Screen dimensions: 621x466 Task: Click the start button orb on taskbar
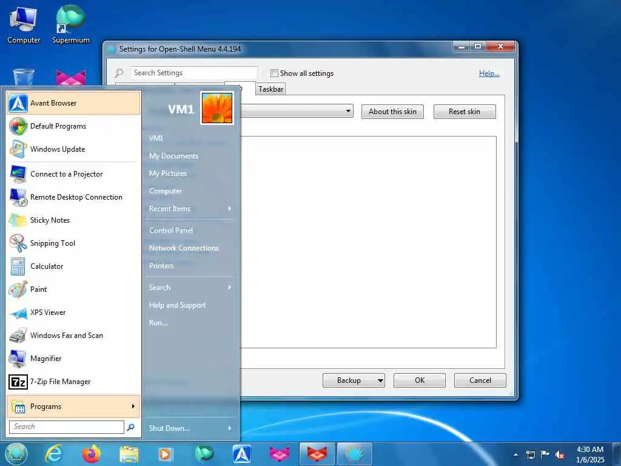coord(16,454)
